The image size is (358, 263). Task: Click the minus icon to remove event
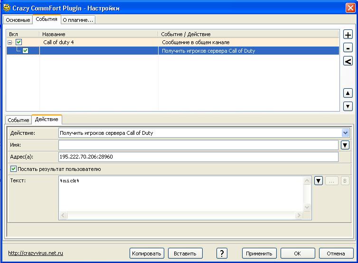pos(348,48)
